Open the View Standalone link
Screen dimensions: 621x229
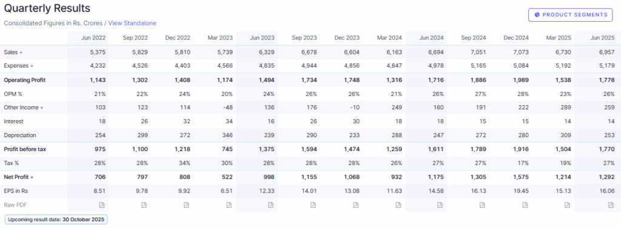(x=132, y=24)
